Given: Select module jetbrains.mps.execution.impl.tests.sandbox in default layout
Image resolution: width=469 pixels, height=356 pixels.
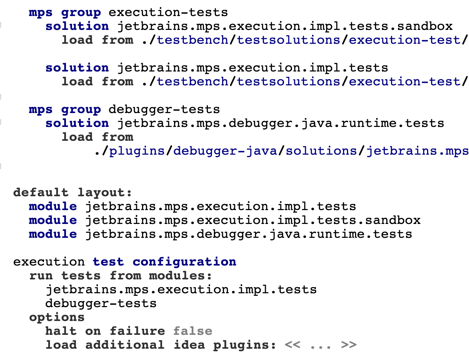Looking at the screenshot, I should point(253,220).
